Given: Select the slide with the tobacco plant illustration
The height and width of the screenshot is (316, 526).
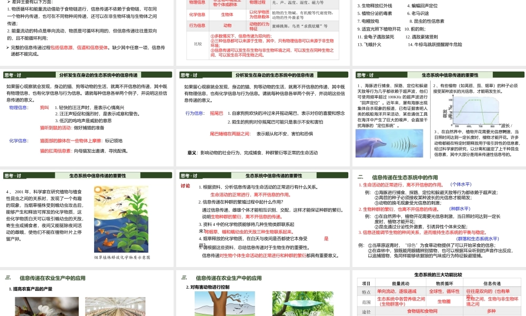Looking at the screenshot, I should click(x=87, y=218).
